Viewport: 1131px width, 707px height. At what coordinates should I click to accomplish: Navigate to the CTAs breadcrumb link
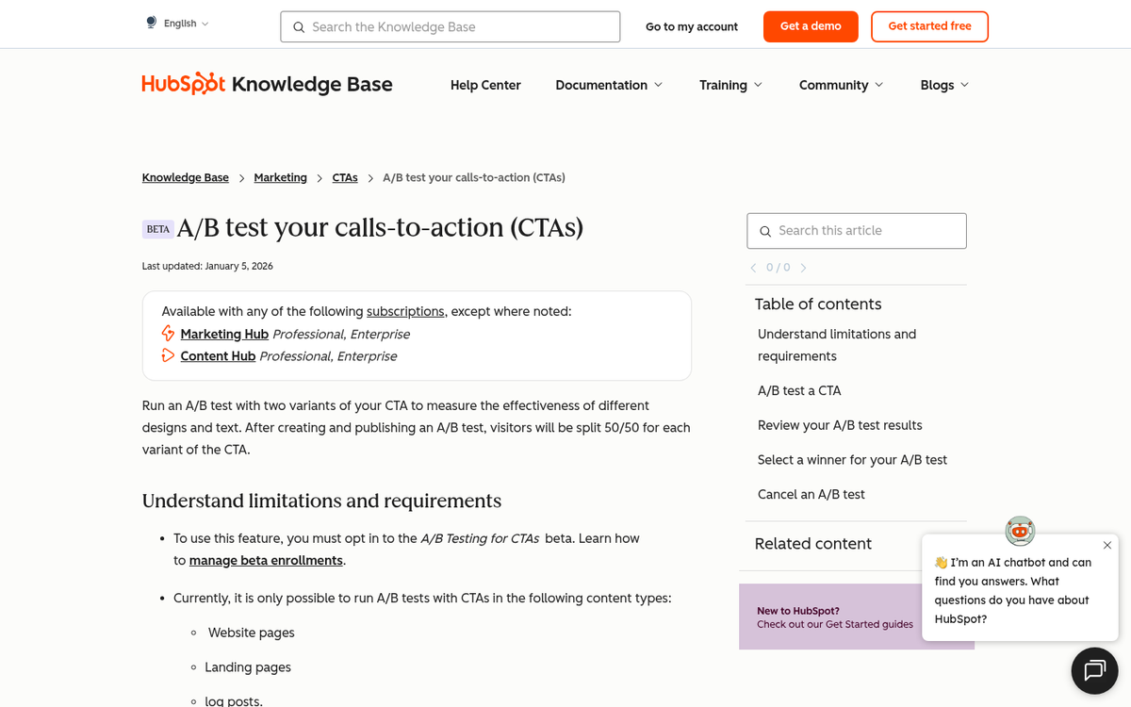(x=344, y=177)
